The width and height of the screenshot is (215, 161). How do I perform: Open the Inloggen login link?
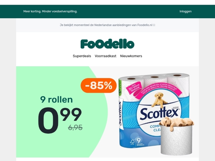185,11
